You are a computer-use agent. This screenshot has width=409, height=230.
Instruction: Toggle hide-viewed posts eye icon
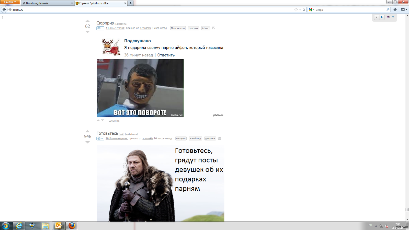pos(388,17)
